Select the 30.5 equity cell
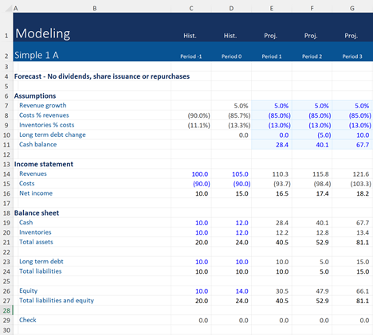373x335 pixels. coord(272,291)
